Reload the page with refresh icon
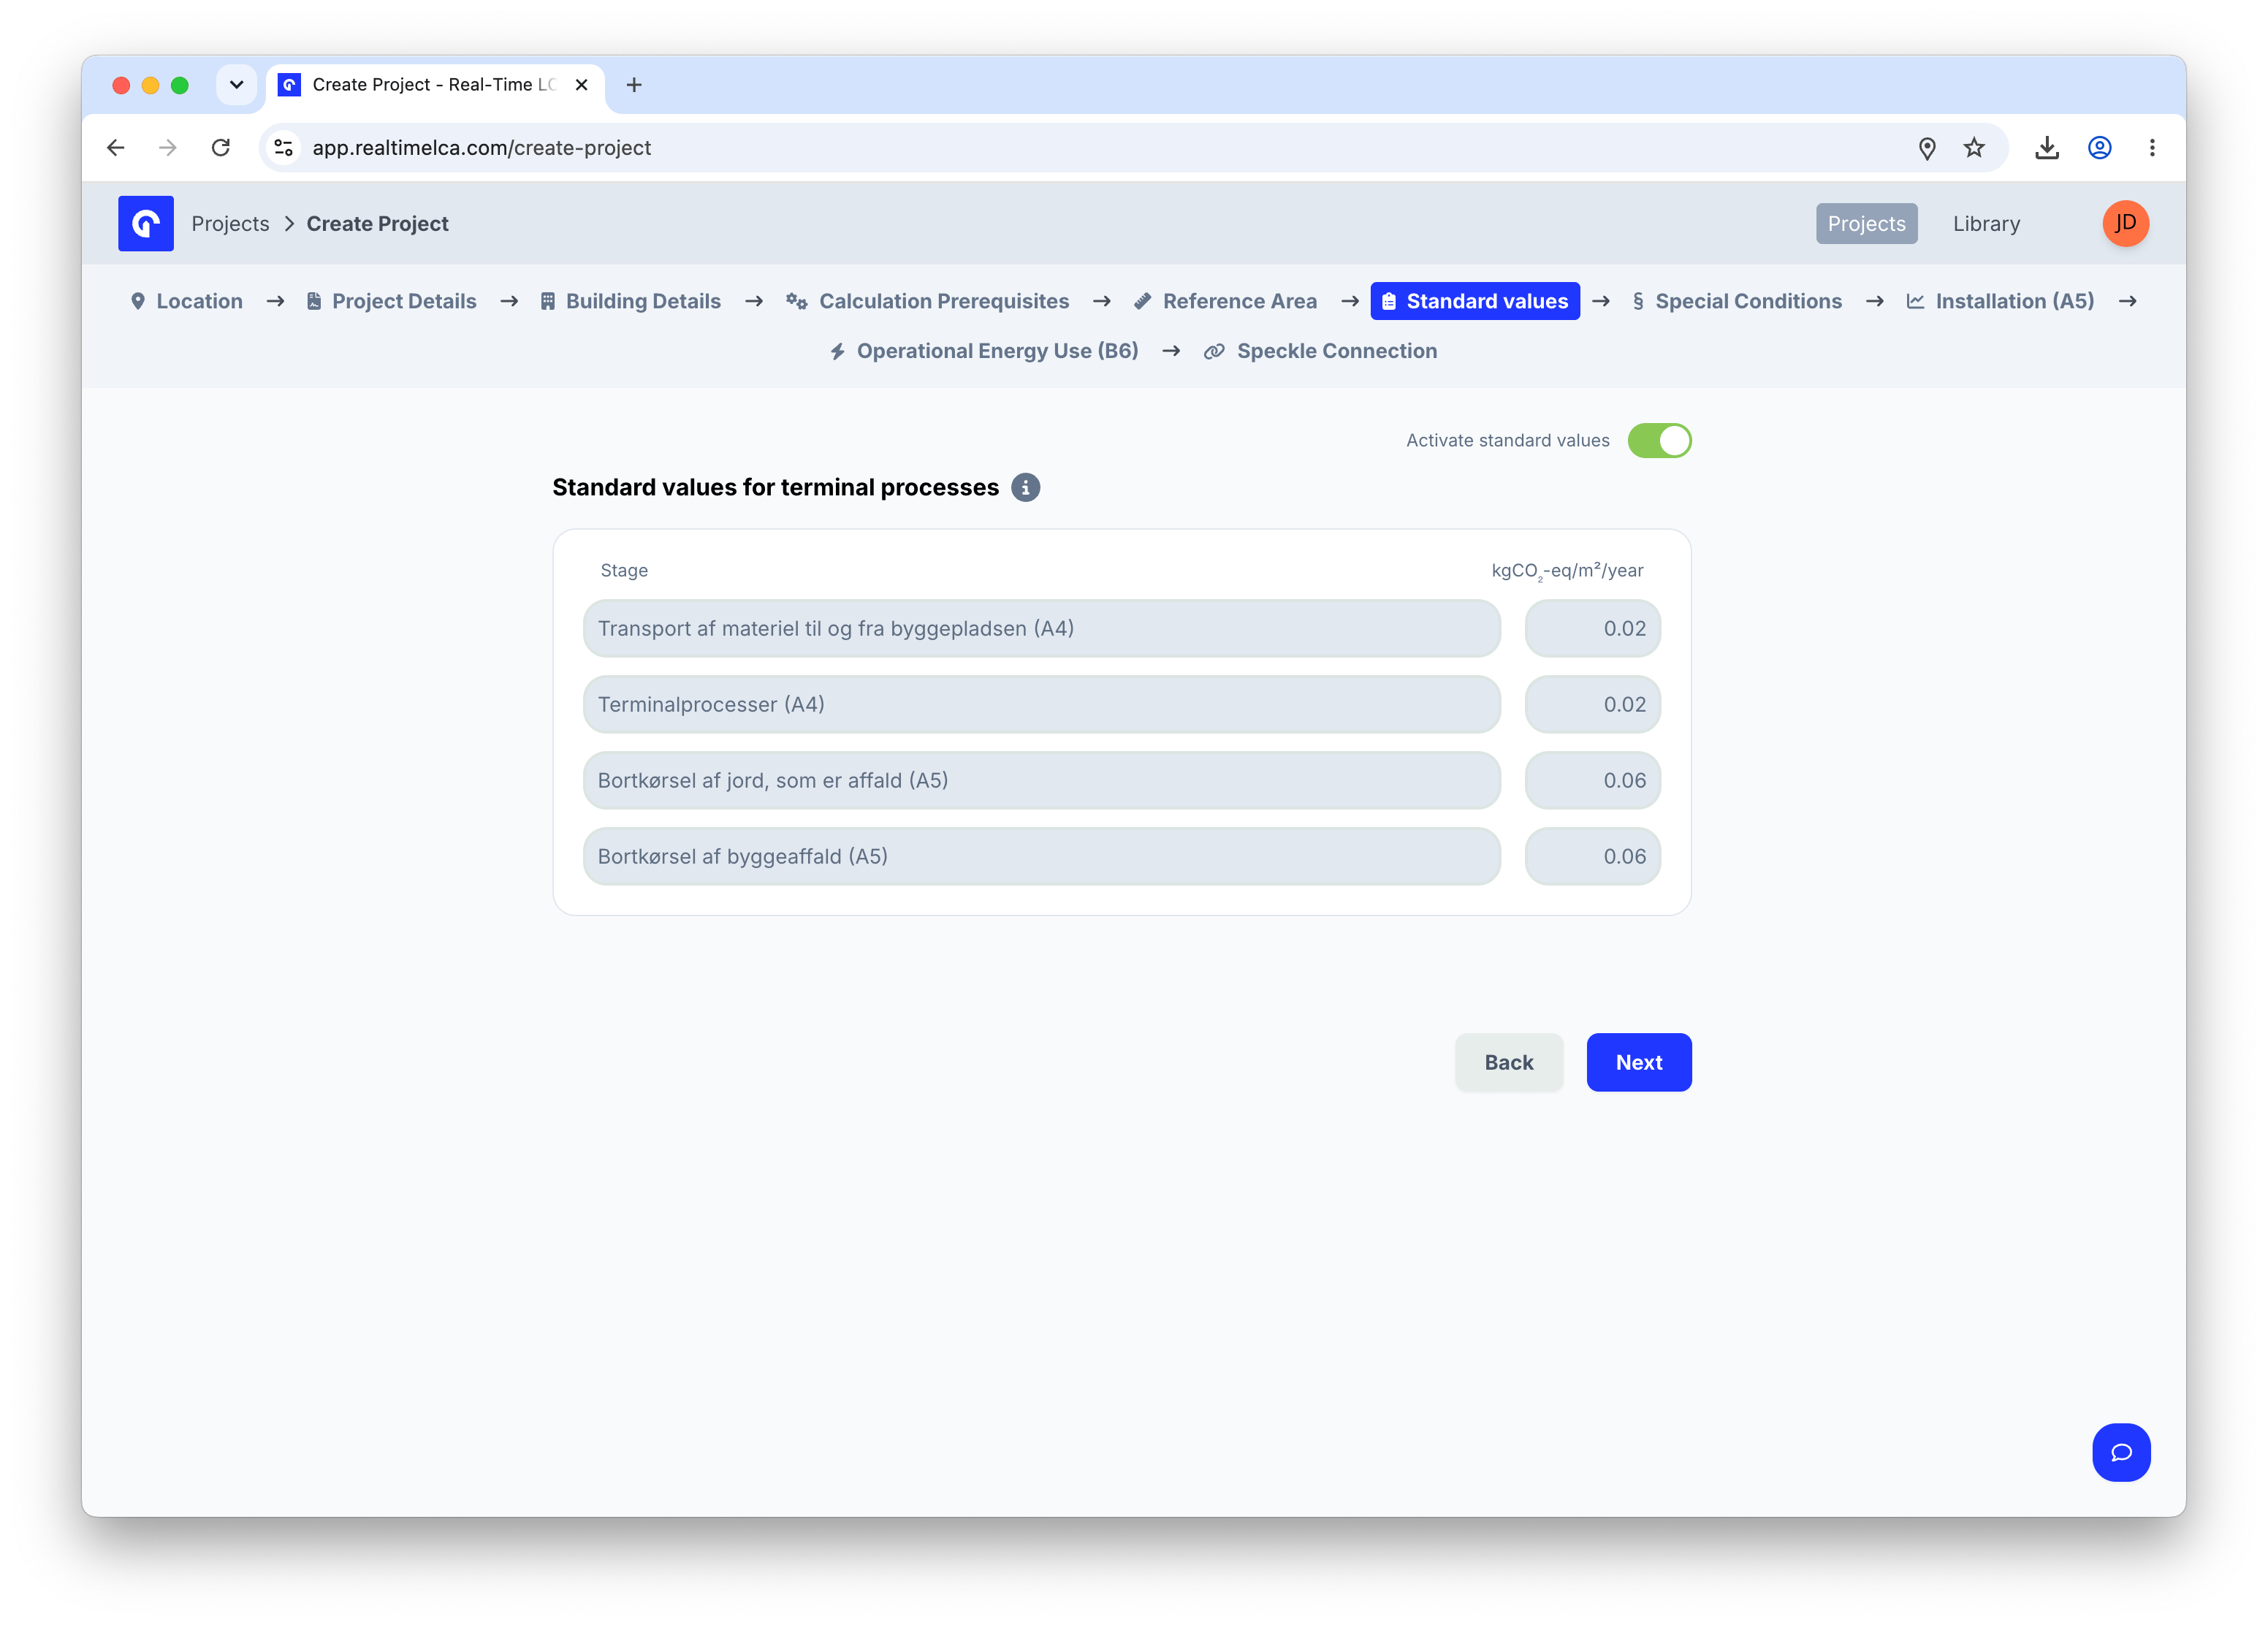The height and width of the screenshot is (1625, 2268). click(221, 148)
